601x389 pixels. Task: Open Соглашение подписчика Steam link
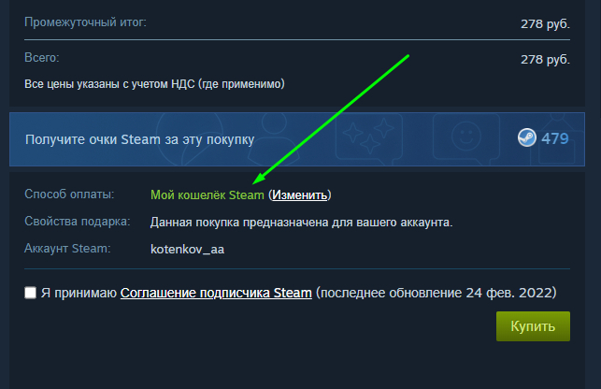click(x=216, y=293)
